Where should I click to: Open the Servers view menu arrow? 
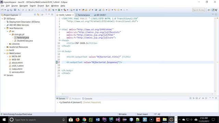coord(210,98)
